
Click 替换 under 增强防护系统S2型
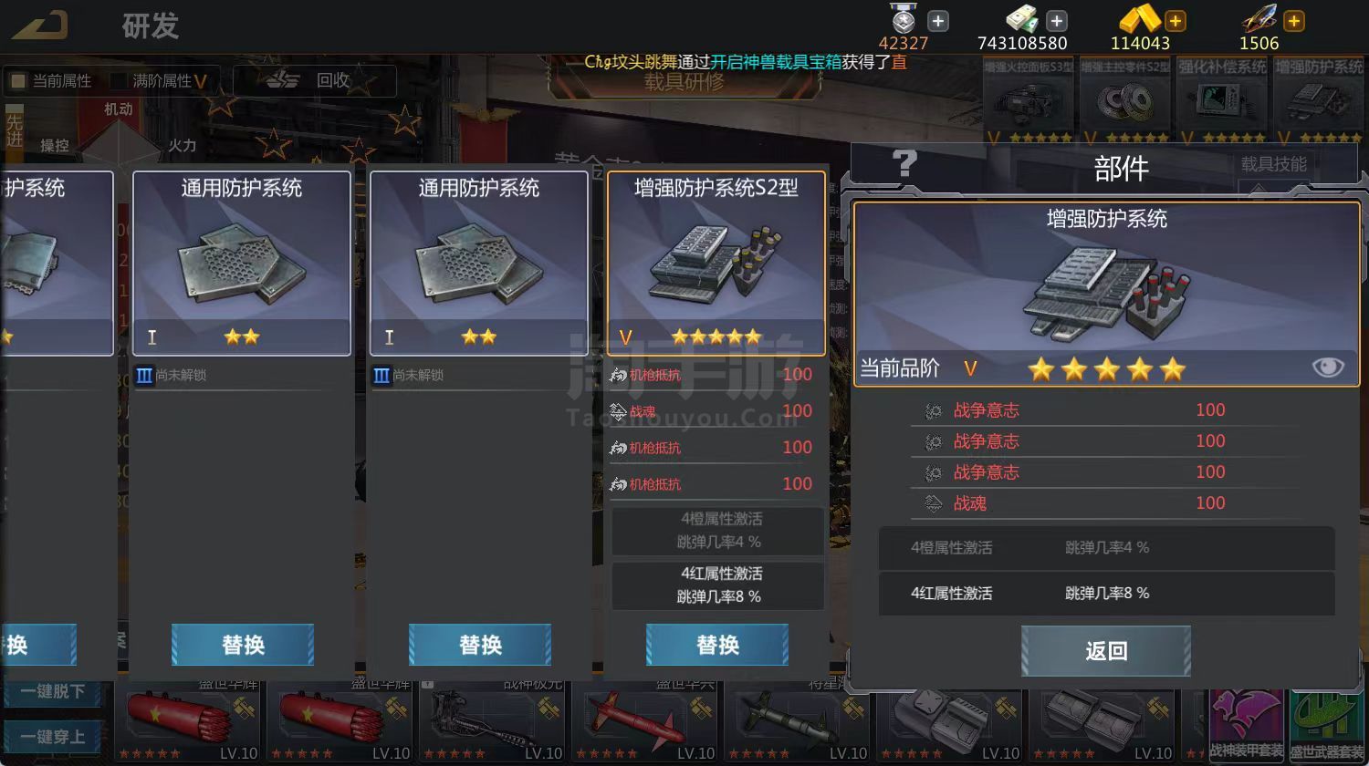tap(717, 645)
